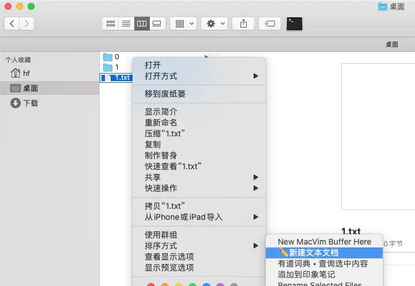Choose 制作替身 in the context menu

coord(199,155)
